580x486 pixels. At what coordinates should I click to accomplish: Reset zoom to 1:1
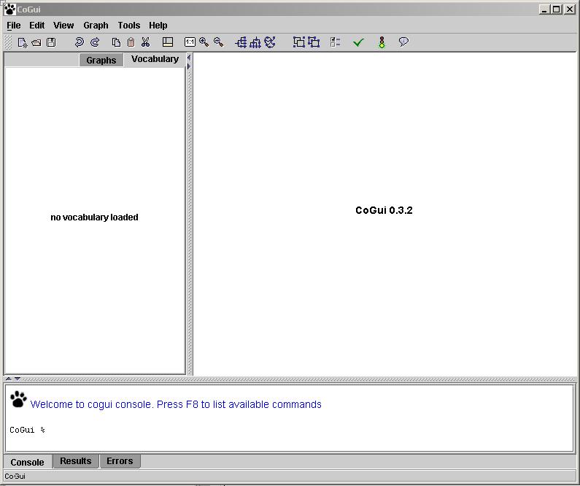[x=190, y=42]
